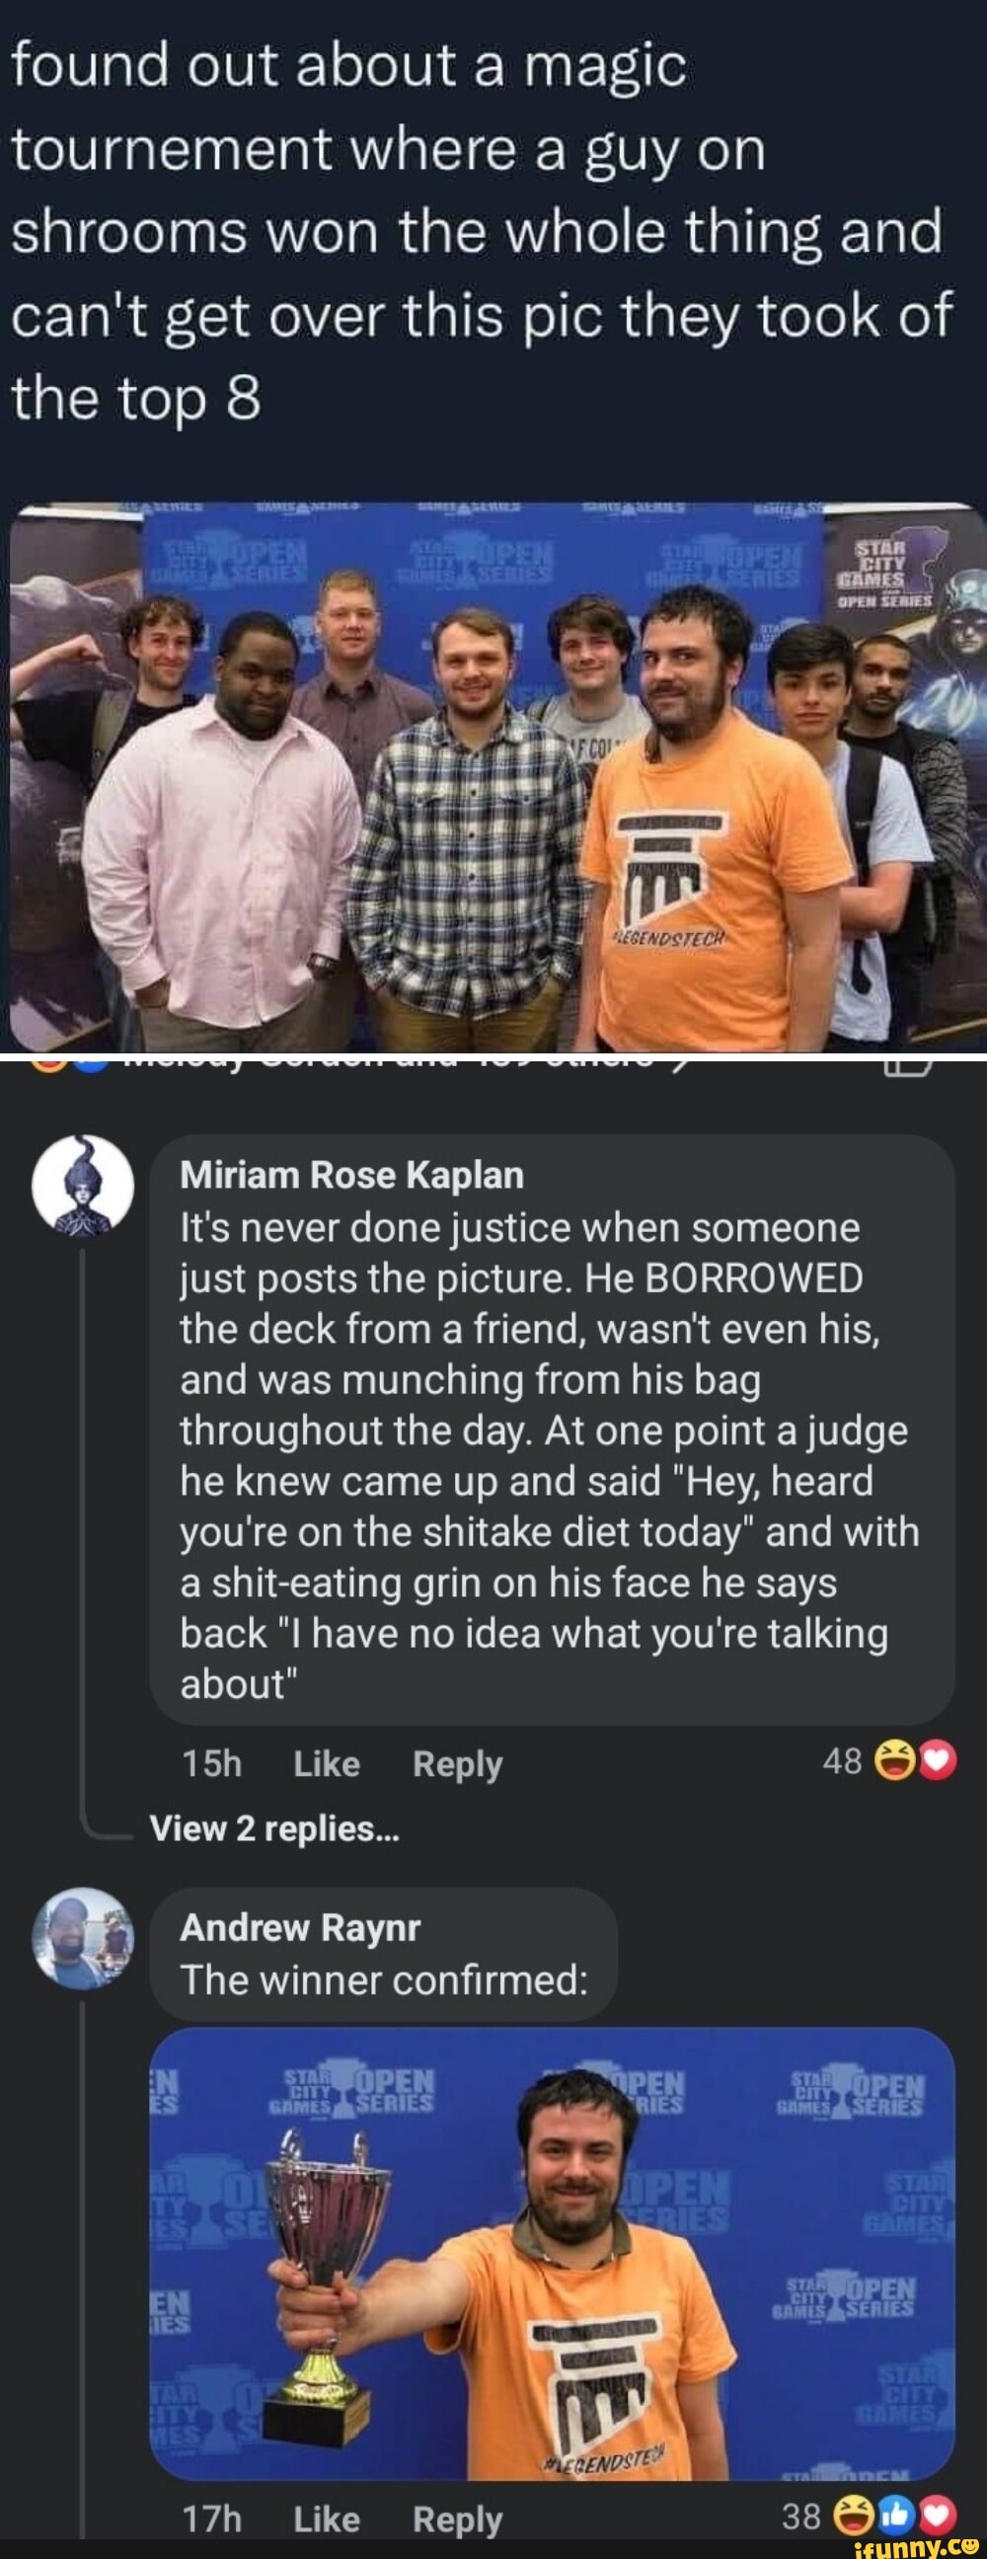This screenshot has width=987, height=2559.
Task: Click the 15h comment timestamp
Action: 211,1763
